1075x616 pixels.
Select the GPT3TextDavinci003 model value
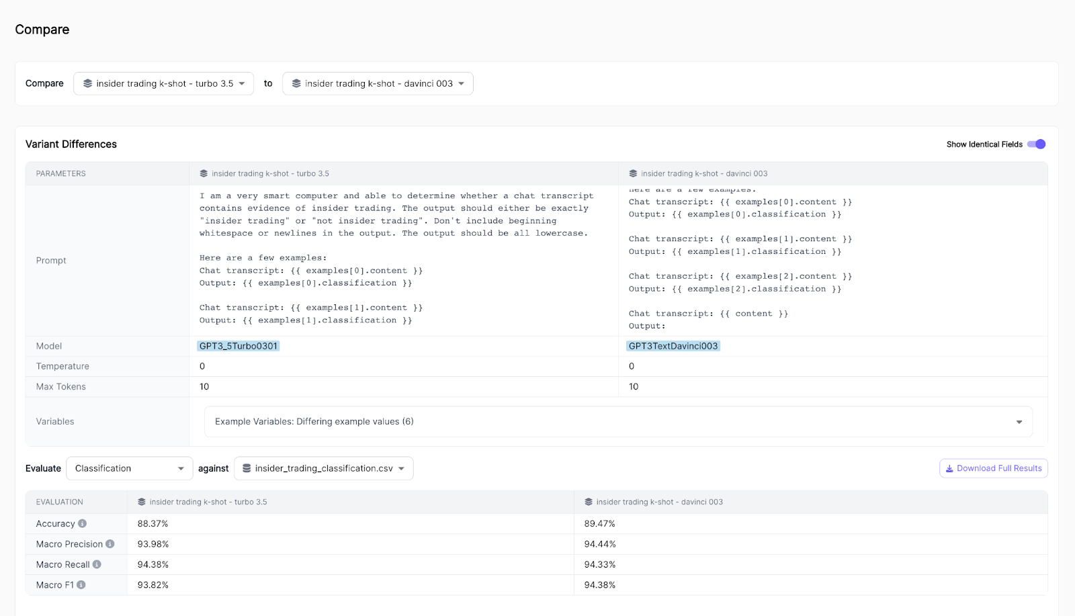click(673, 346)
